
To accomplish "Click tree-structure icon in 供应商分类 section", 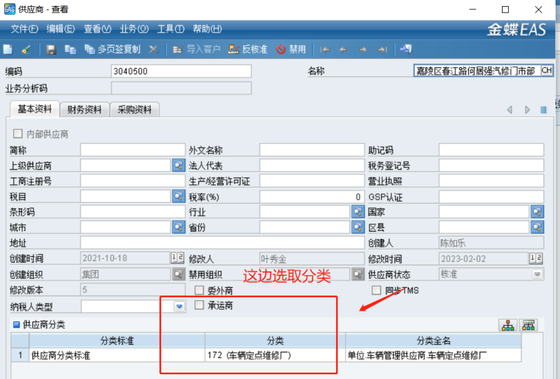I will 508,325.
